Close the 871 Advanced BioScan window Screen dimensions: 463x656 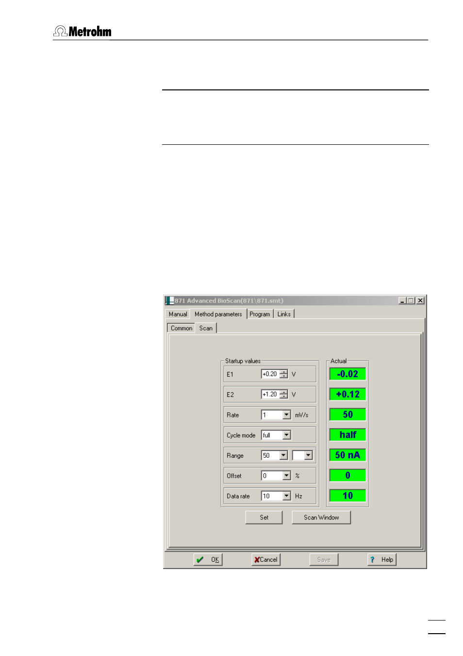[420, 301]
